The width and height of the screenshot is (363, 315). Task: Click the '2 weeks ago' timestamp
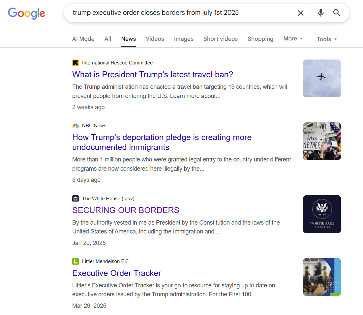[88, 107]
